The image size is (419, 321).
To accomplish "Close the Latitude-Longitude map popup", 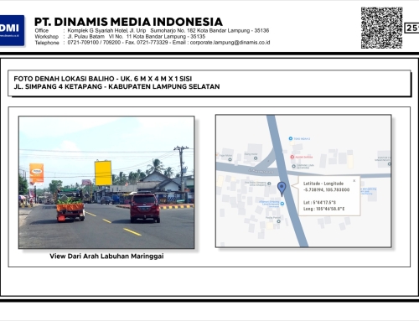I will point(354,181).
